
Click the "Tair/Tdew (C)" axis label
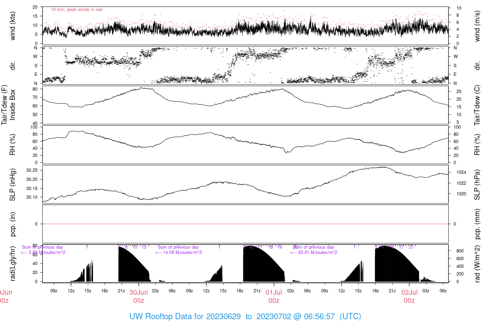coord(477,105)
